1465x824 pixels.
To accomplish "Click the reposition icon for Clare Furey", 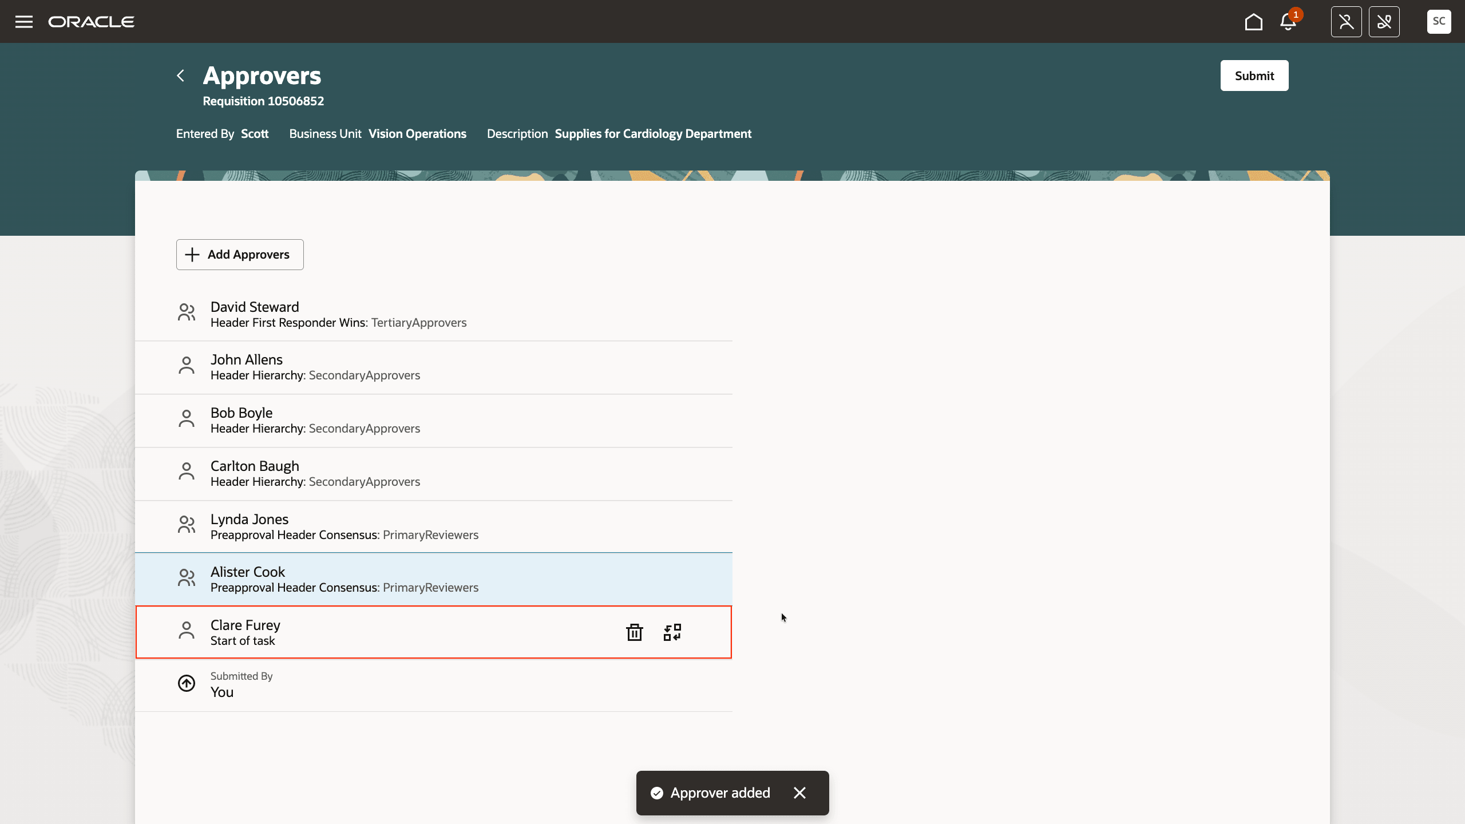I will tap(672, 632).
